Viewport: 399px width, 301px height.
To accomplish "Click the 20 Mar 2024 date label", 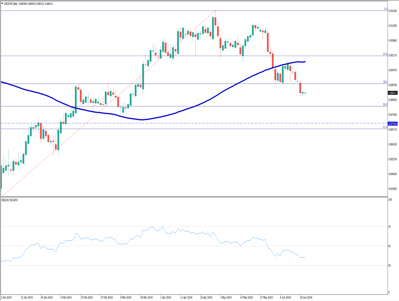I will point(147,297).
